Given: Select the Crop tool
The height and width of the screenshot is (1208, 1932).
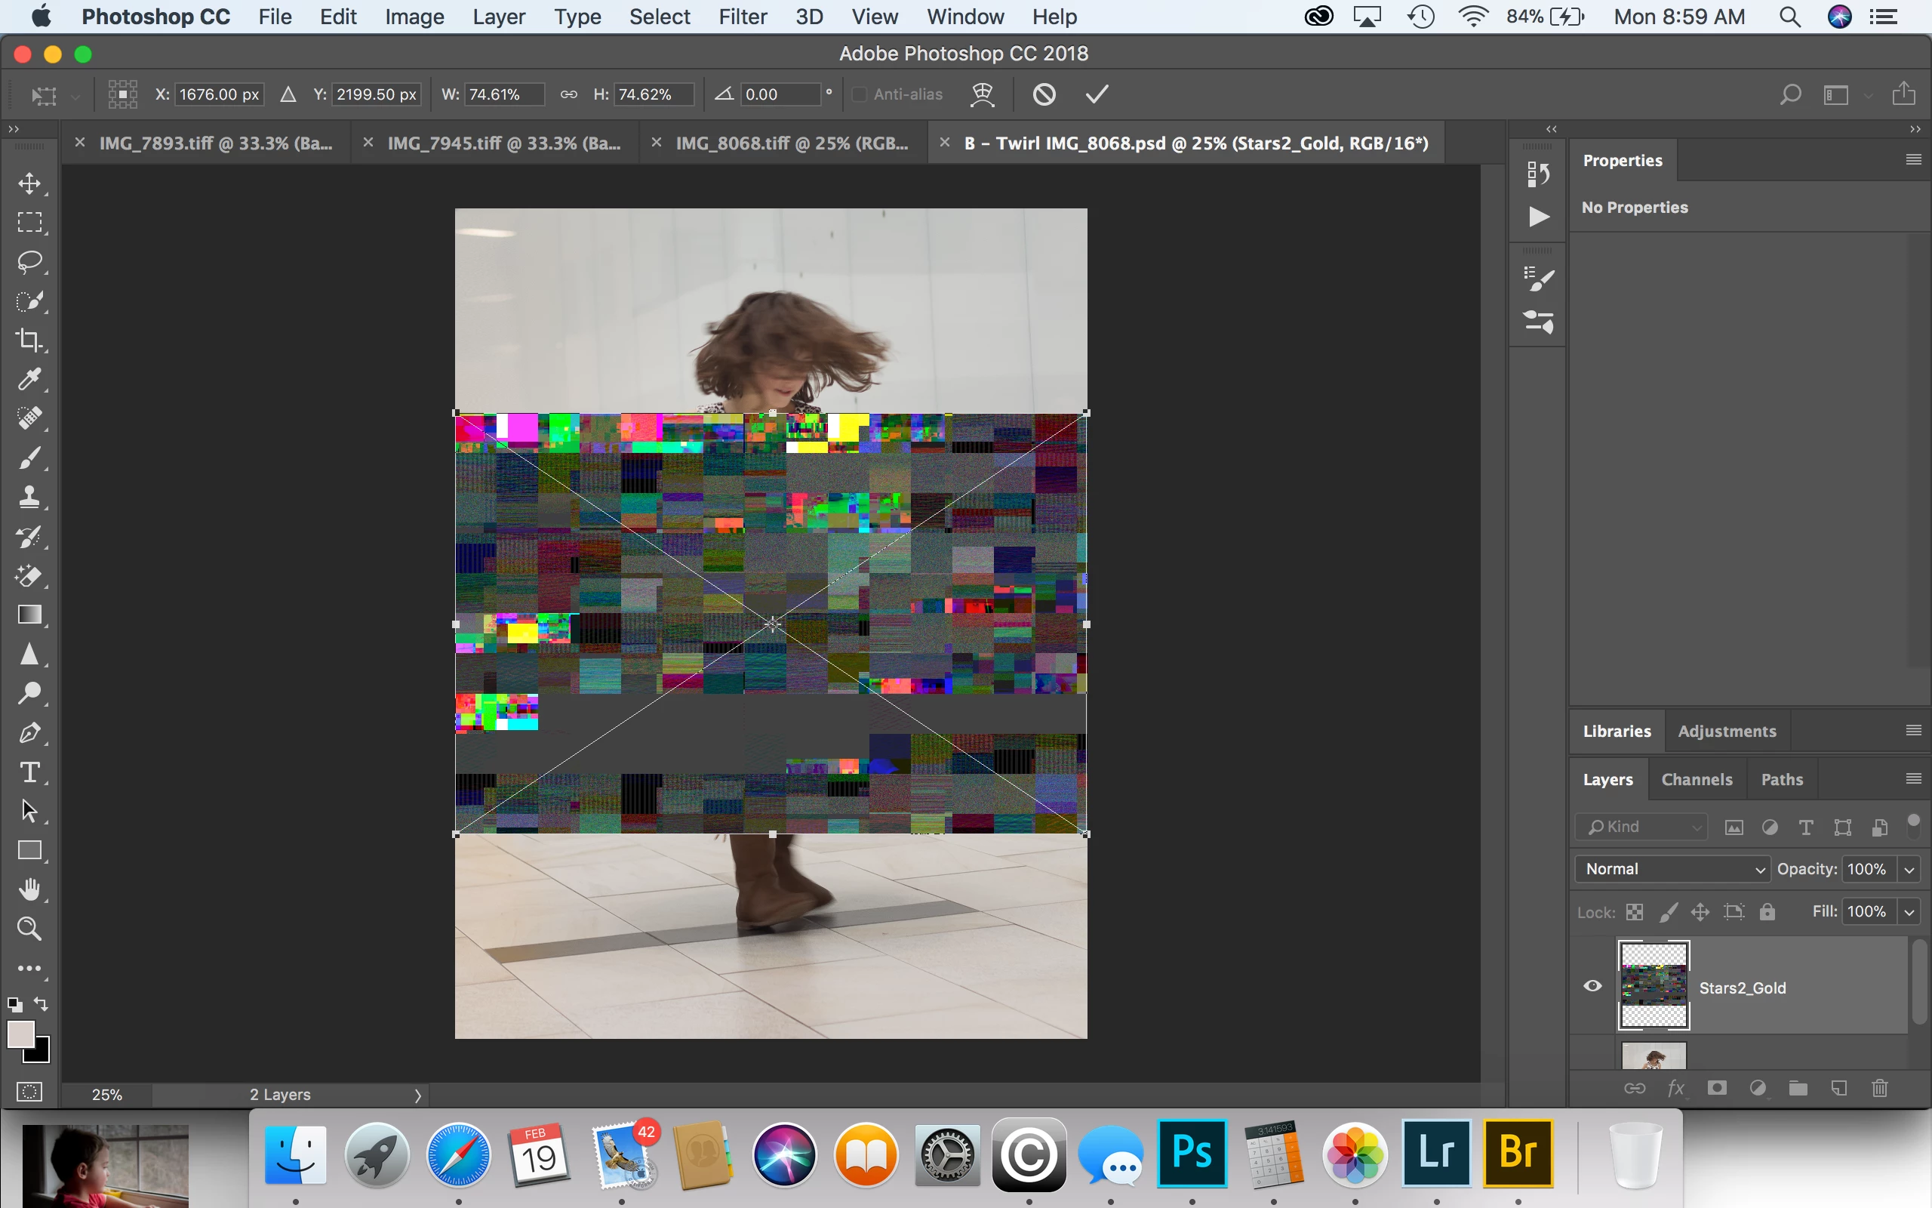Looking at the screenshot, I should pos(29,341).
